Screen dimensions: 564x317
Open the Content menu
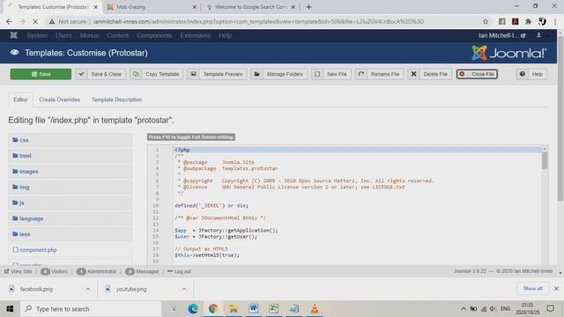(117, 35)
